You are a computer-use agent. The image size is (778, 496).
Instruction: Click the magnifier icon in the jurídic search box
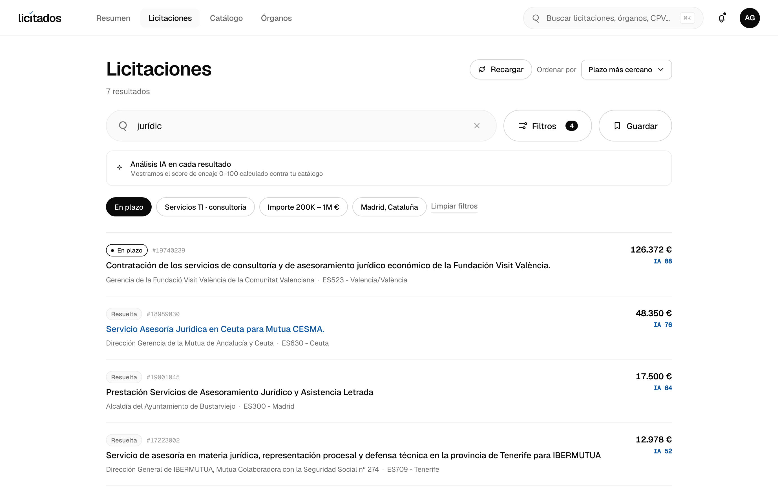(x=123, y=126)
